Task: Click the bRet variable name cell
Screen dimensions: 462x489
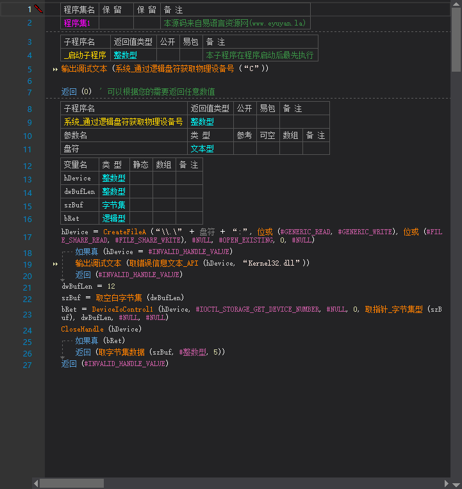Action: click(80, 218)
